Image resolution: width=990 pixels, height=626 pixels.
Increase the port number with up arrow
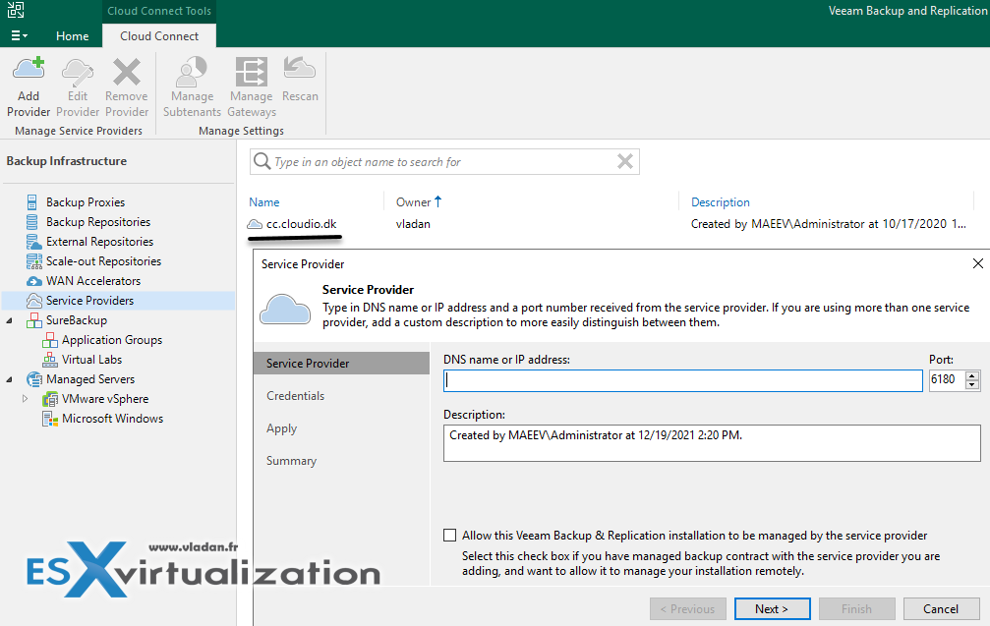(x=972, y=375)
